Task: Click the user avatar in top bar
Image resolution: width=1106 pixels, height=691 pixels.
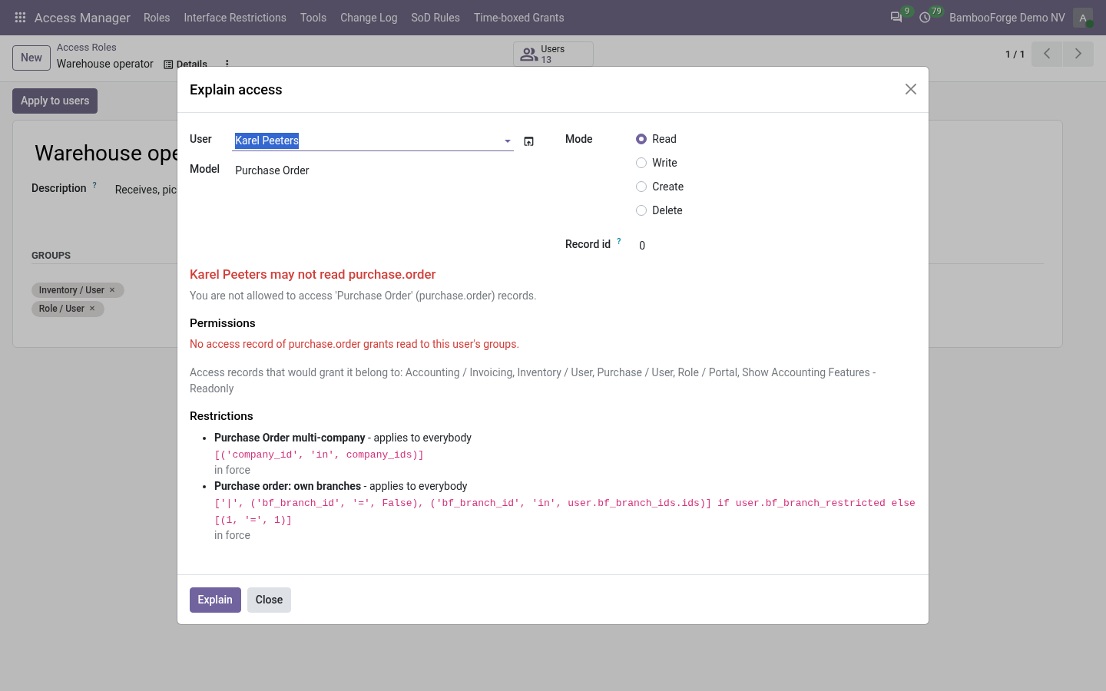Action: [x=1083, y=18]
